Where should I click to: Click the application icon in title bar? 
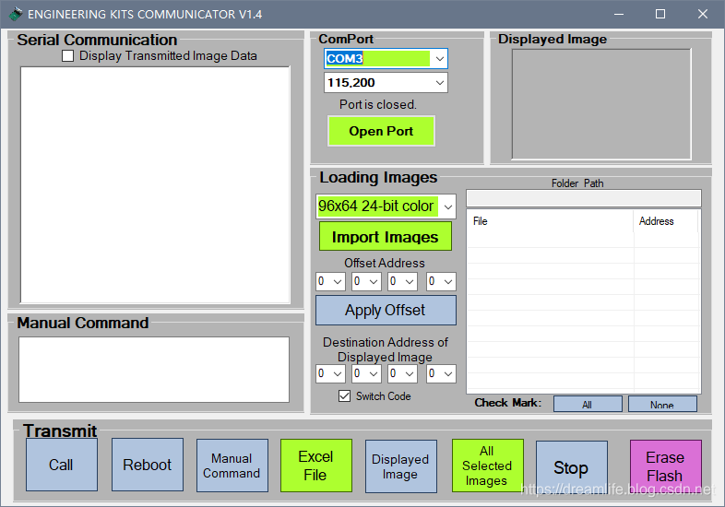pyautogui.click(x=16, y=14)
